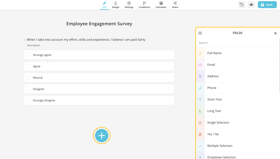
Task: Toggle form preview with the eye icon
Action: (251, 5)
